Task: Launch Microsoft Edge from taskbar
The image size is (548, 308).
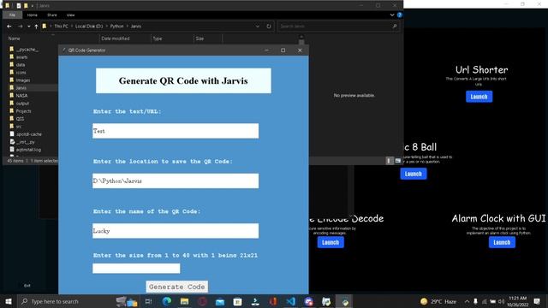Action: [x=167, y=301]
